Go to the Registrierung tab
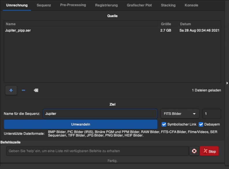 (106, 5)
